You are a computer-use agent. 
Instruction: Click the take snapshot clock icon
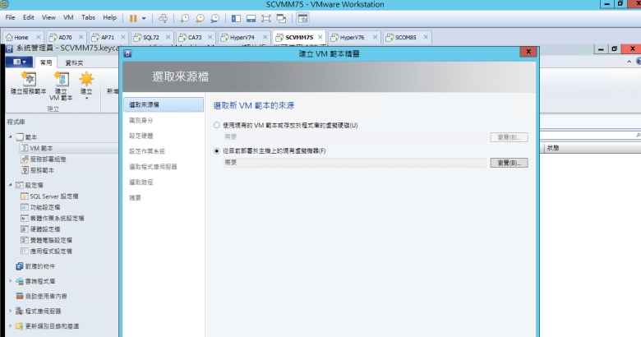184,17
